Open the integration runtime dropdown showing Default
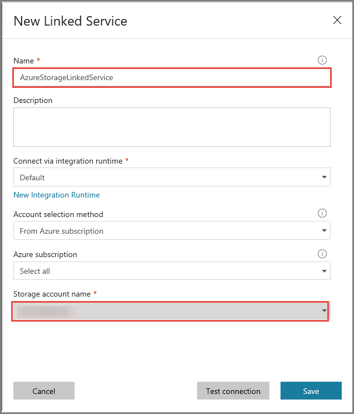The image size is (354, 414). (167, 178)
